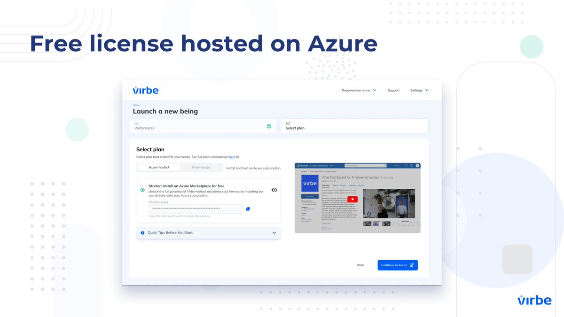Click the heart icon in the Azure Marketplace preview

406,165
